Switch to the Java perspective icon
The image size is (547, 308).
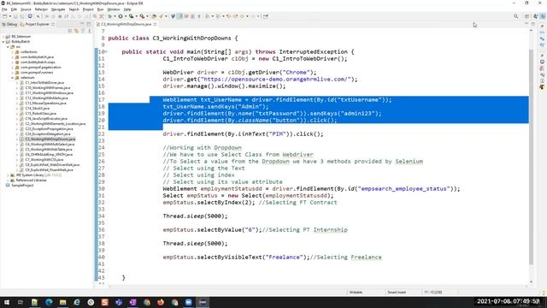536,16
